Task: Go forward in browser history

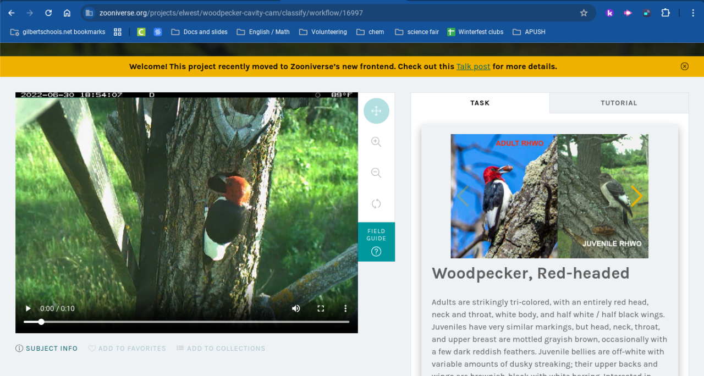Action: pos(30,13)
